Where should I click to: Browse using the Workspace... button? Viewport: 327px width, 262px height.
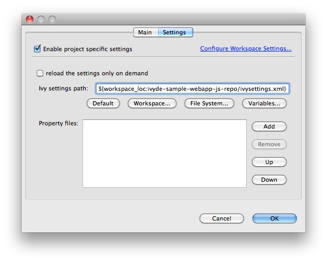coord(152,103)
